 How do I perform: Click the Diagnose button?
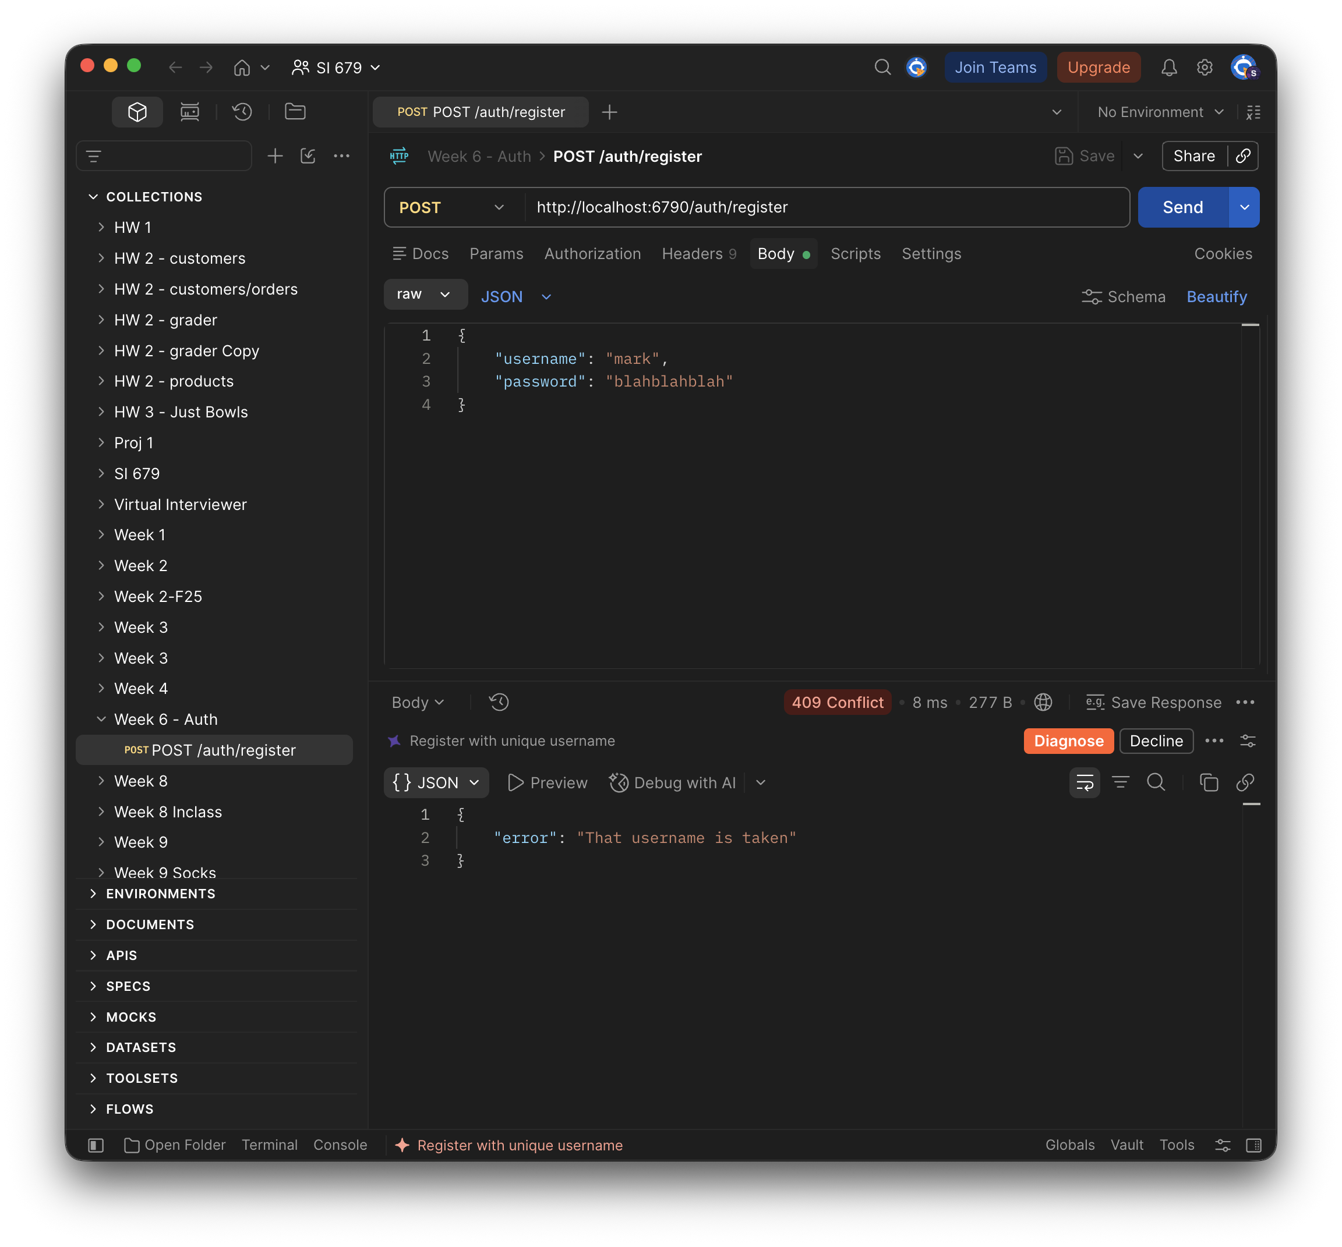1069,741
